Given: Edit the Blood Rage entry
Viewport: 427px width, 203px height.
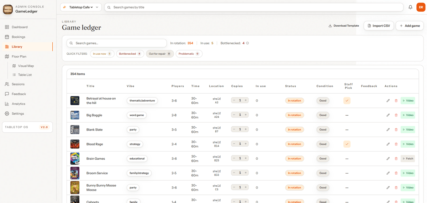Looking at the screenshot, I should tap(388, 144).
